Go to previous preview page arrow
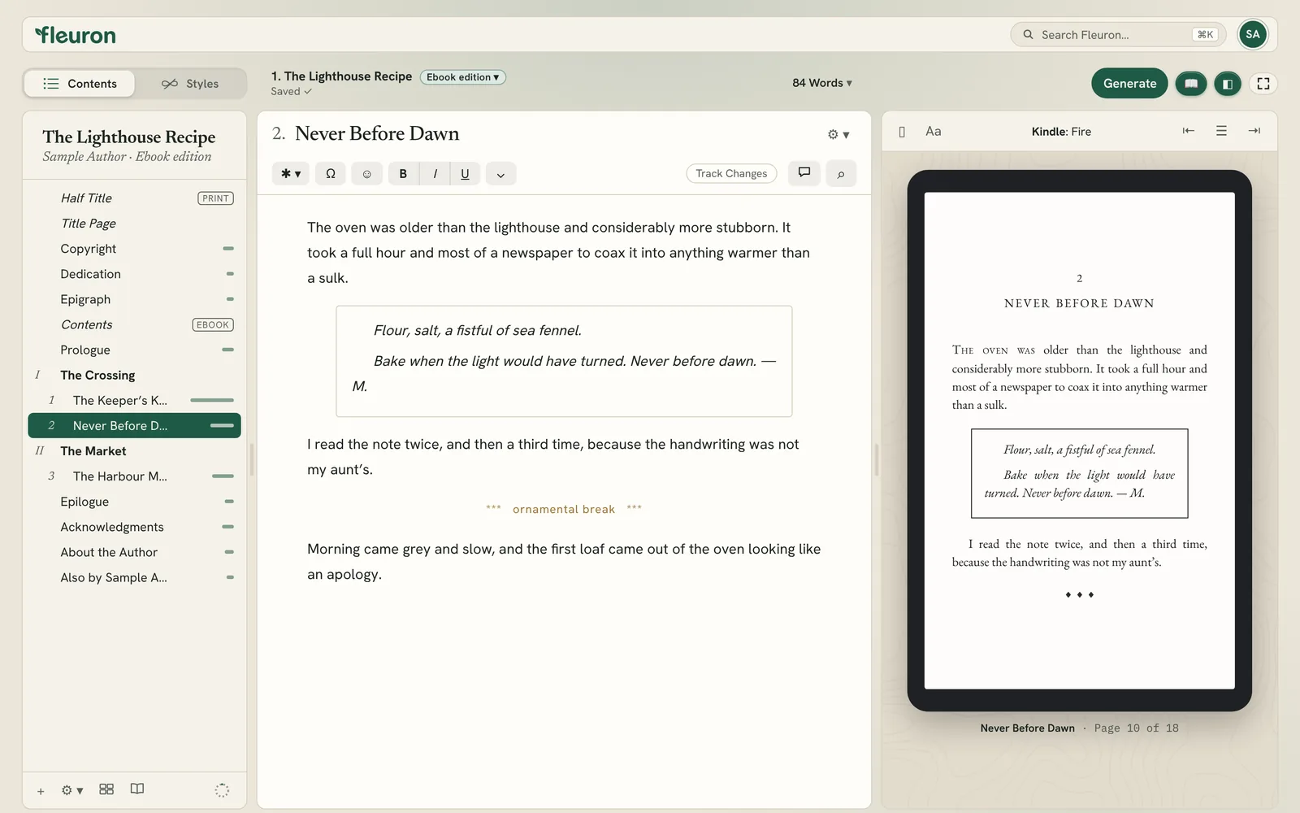Screen dimensions: 1300x813 1188,131
